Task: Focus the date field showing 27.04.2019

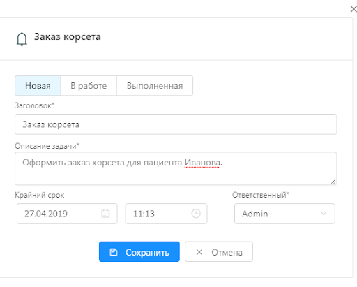Action: click(67, 214)
